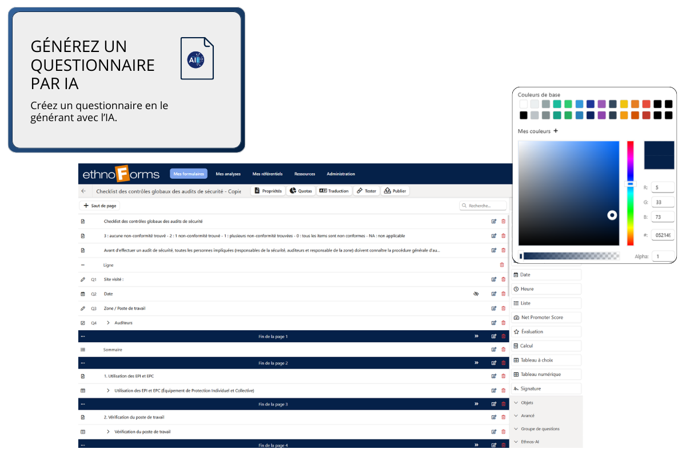Delete the 'Ligne' row using the trash icon
Viewport: 686px width, 457px height.
coord(502,264)
